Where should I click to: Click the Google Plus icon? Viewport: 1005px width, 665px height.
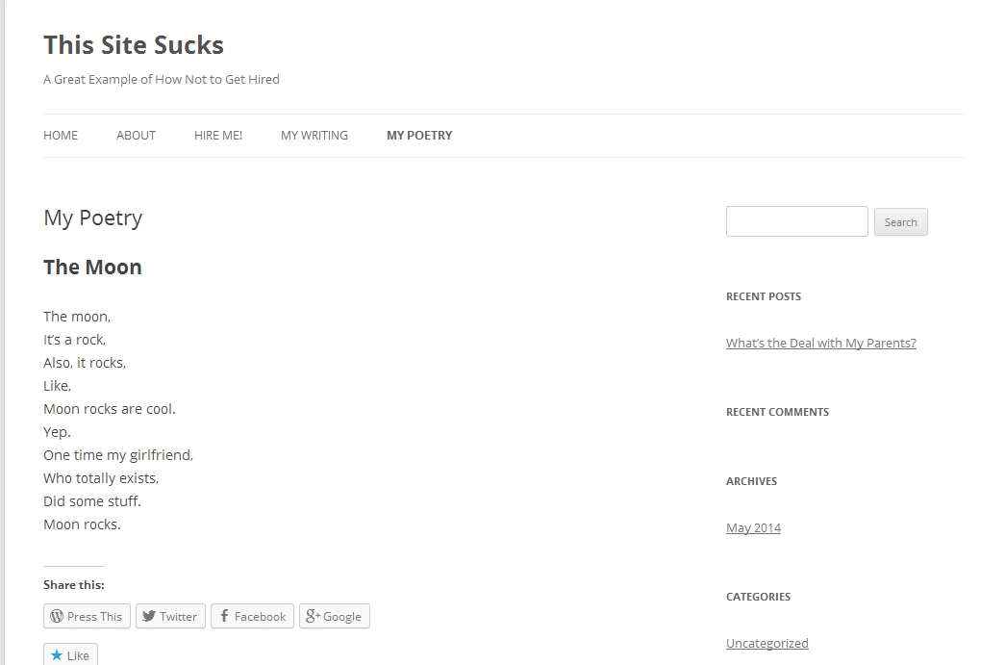[x=313, y=616]
